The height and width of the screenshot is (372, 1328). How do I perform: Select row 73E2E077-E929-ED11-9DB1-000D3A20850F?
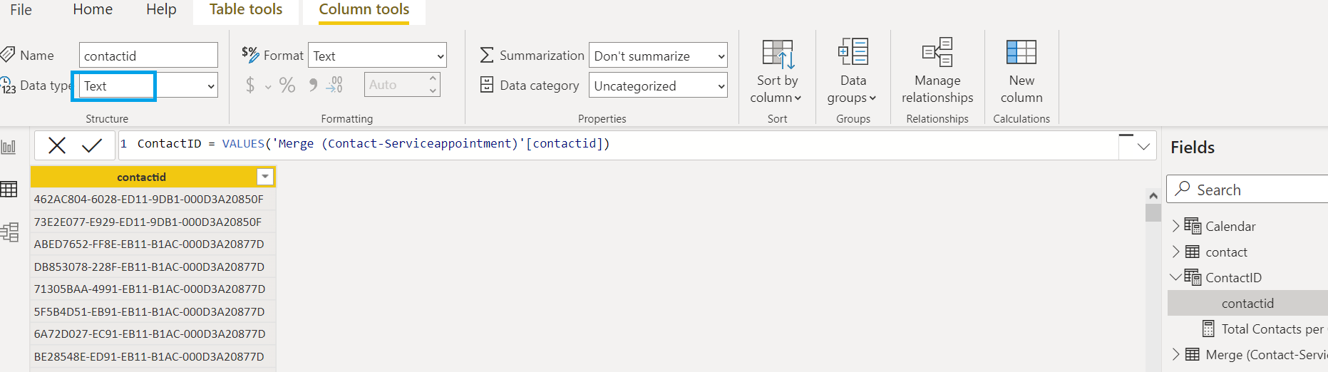(x=153, y=222)
